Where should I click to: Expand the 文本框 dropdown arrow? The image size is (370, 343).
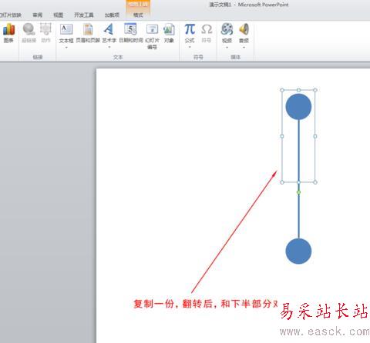click(x=66, y=48)
